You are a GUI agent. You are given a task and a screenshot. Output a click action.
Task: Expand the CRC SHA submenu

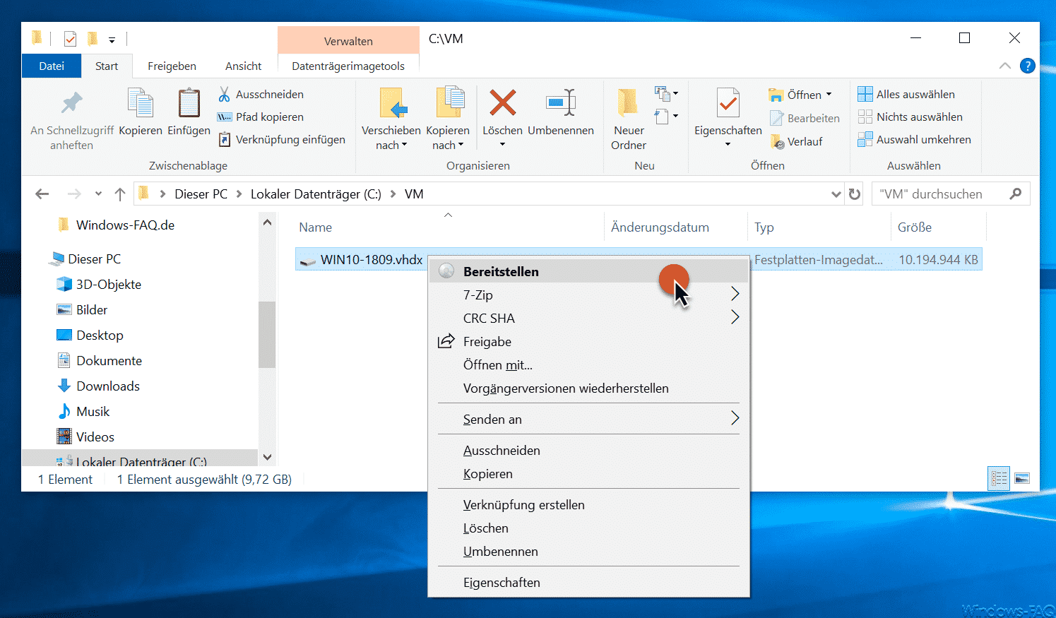(735, 317)
